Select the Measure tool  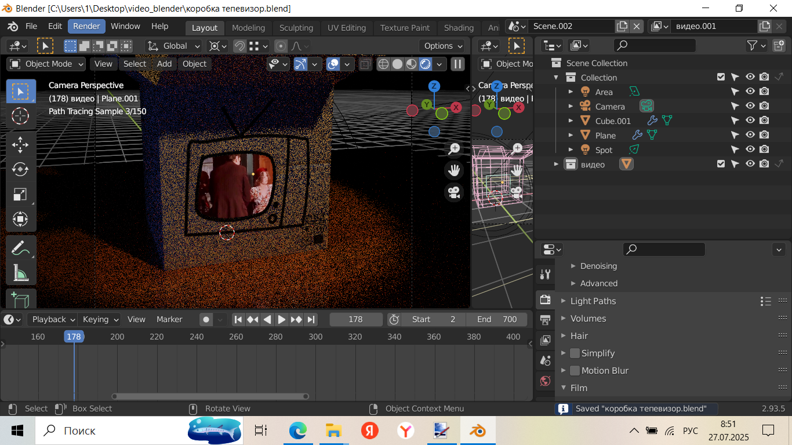pos(20,273)
